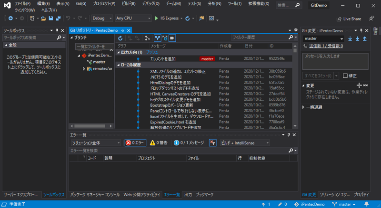Open the Git(G) menu
The image size is (381, 208).
pyautogui.click(x=81, y=4)
